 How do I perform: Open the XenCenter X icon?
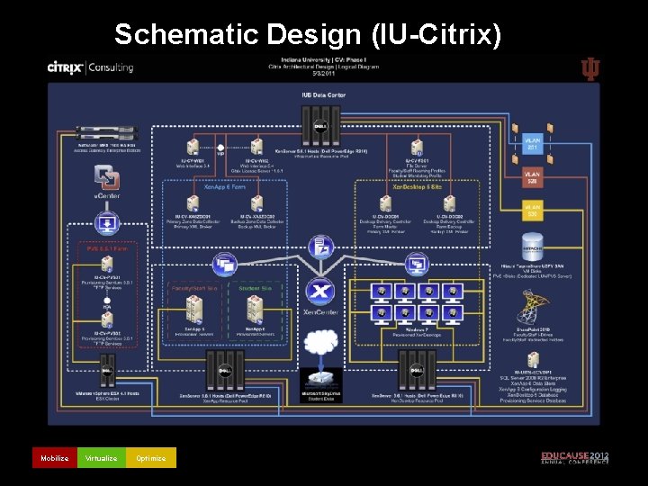coord(320,292)
